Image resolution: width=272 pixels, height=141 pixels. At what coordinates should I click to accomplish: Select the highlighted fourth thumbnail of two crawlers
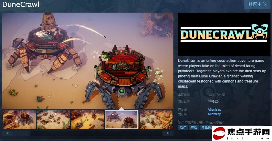(x=121, y=120)
